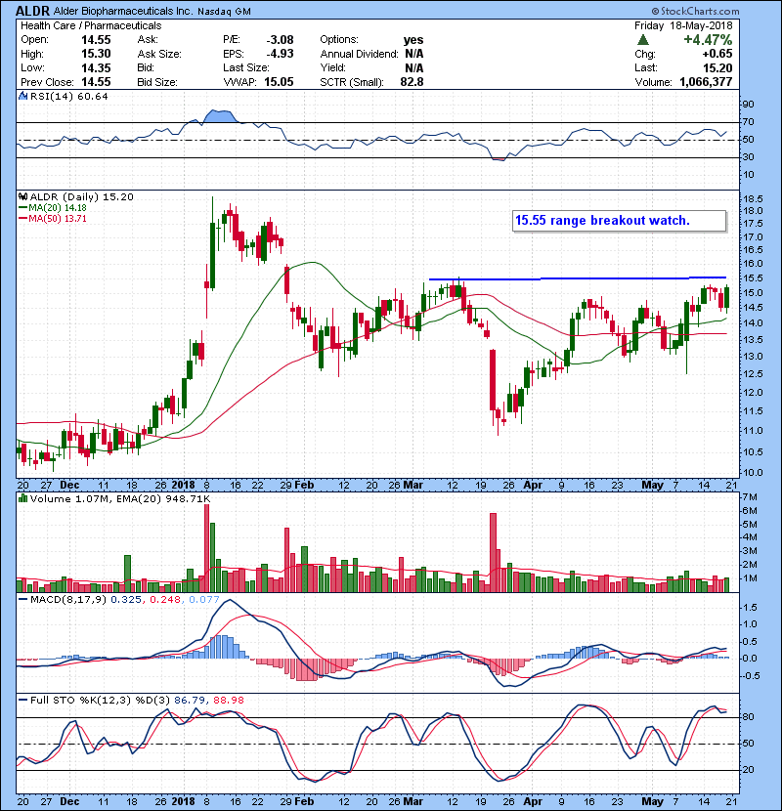This screenshot has height=811, width=782.
Task: Click the MACD(8,17,9) label
Action: tap(68, 600)
